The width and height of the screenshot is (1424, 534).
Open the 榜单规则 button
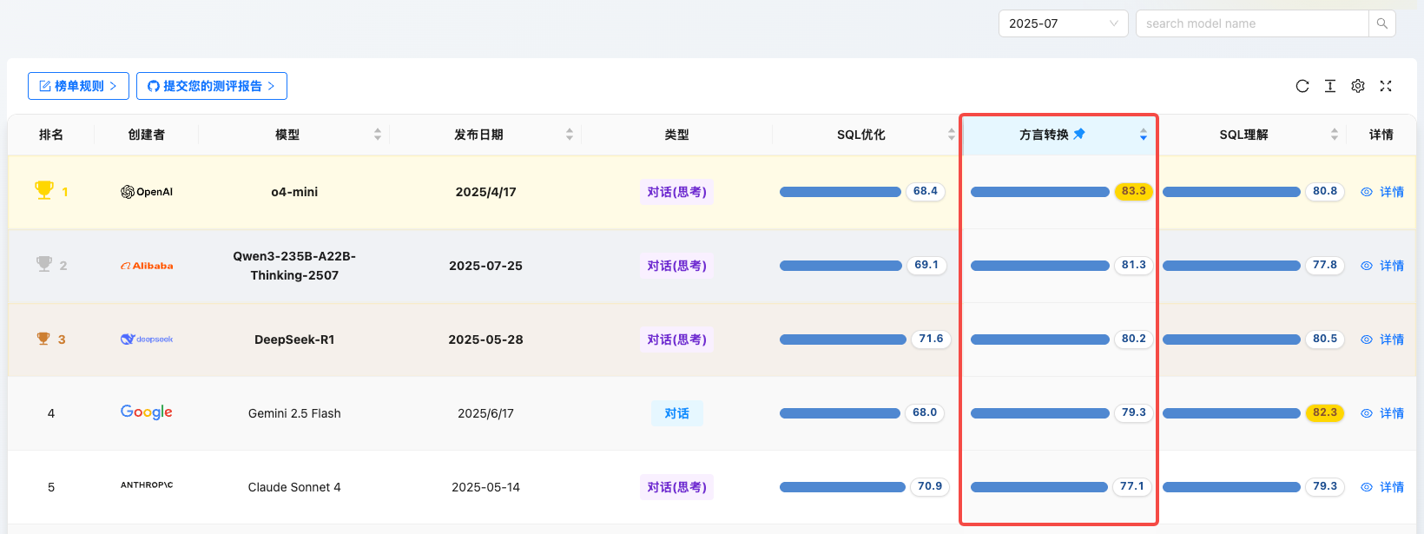click(x=78, y=86)
